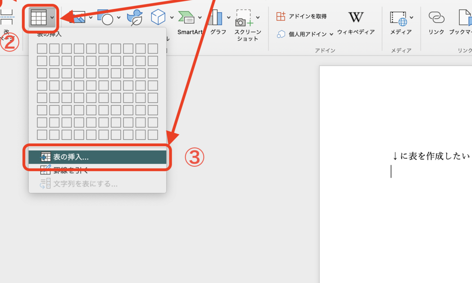Click the Icons (duck) ribbon icon
472x283 pixels.
click(135, 17)
